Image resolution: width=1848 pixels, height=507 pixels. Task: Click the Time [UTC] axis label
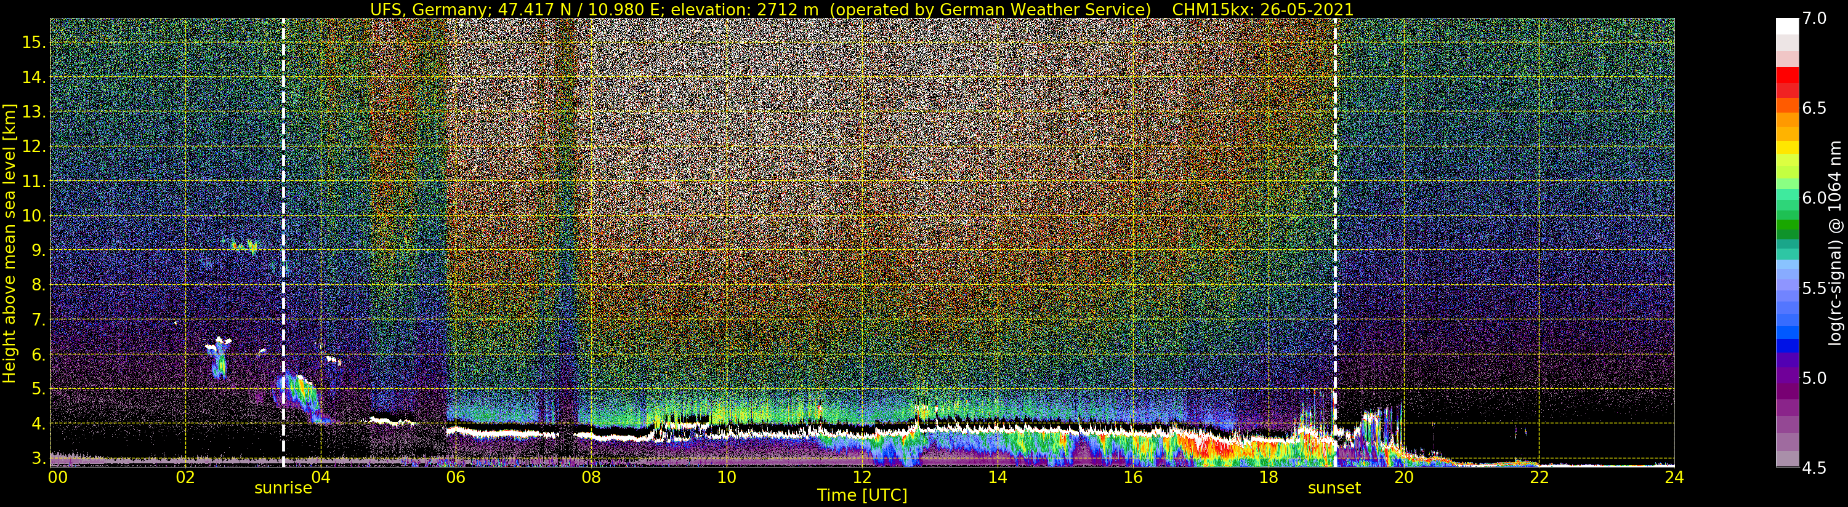click(x=862, y=495)
